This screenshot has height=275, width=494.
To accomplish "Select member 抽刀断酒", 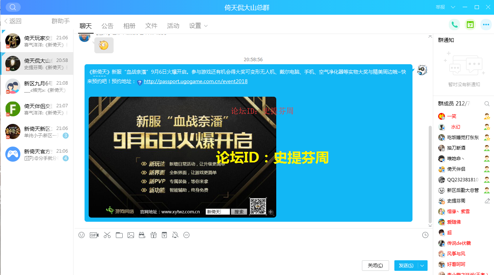I will click(463, 148).
